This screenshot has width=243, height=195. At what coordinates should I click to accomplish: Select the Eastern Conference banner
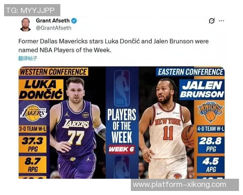[190, 72]
